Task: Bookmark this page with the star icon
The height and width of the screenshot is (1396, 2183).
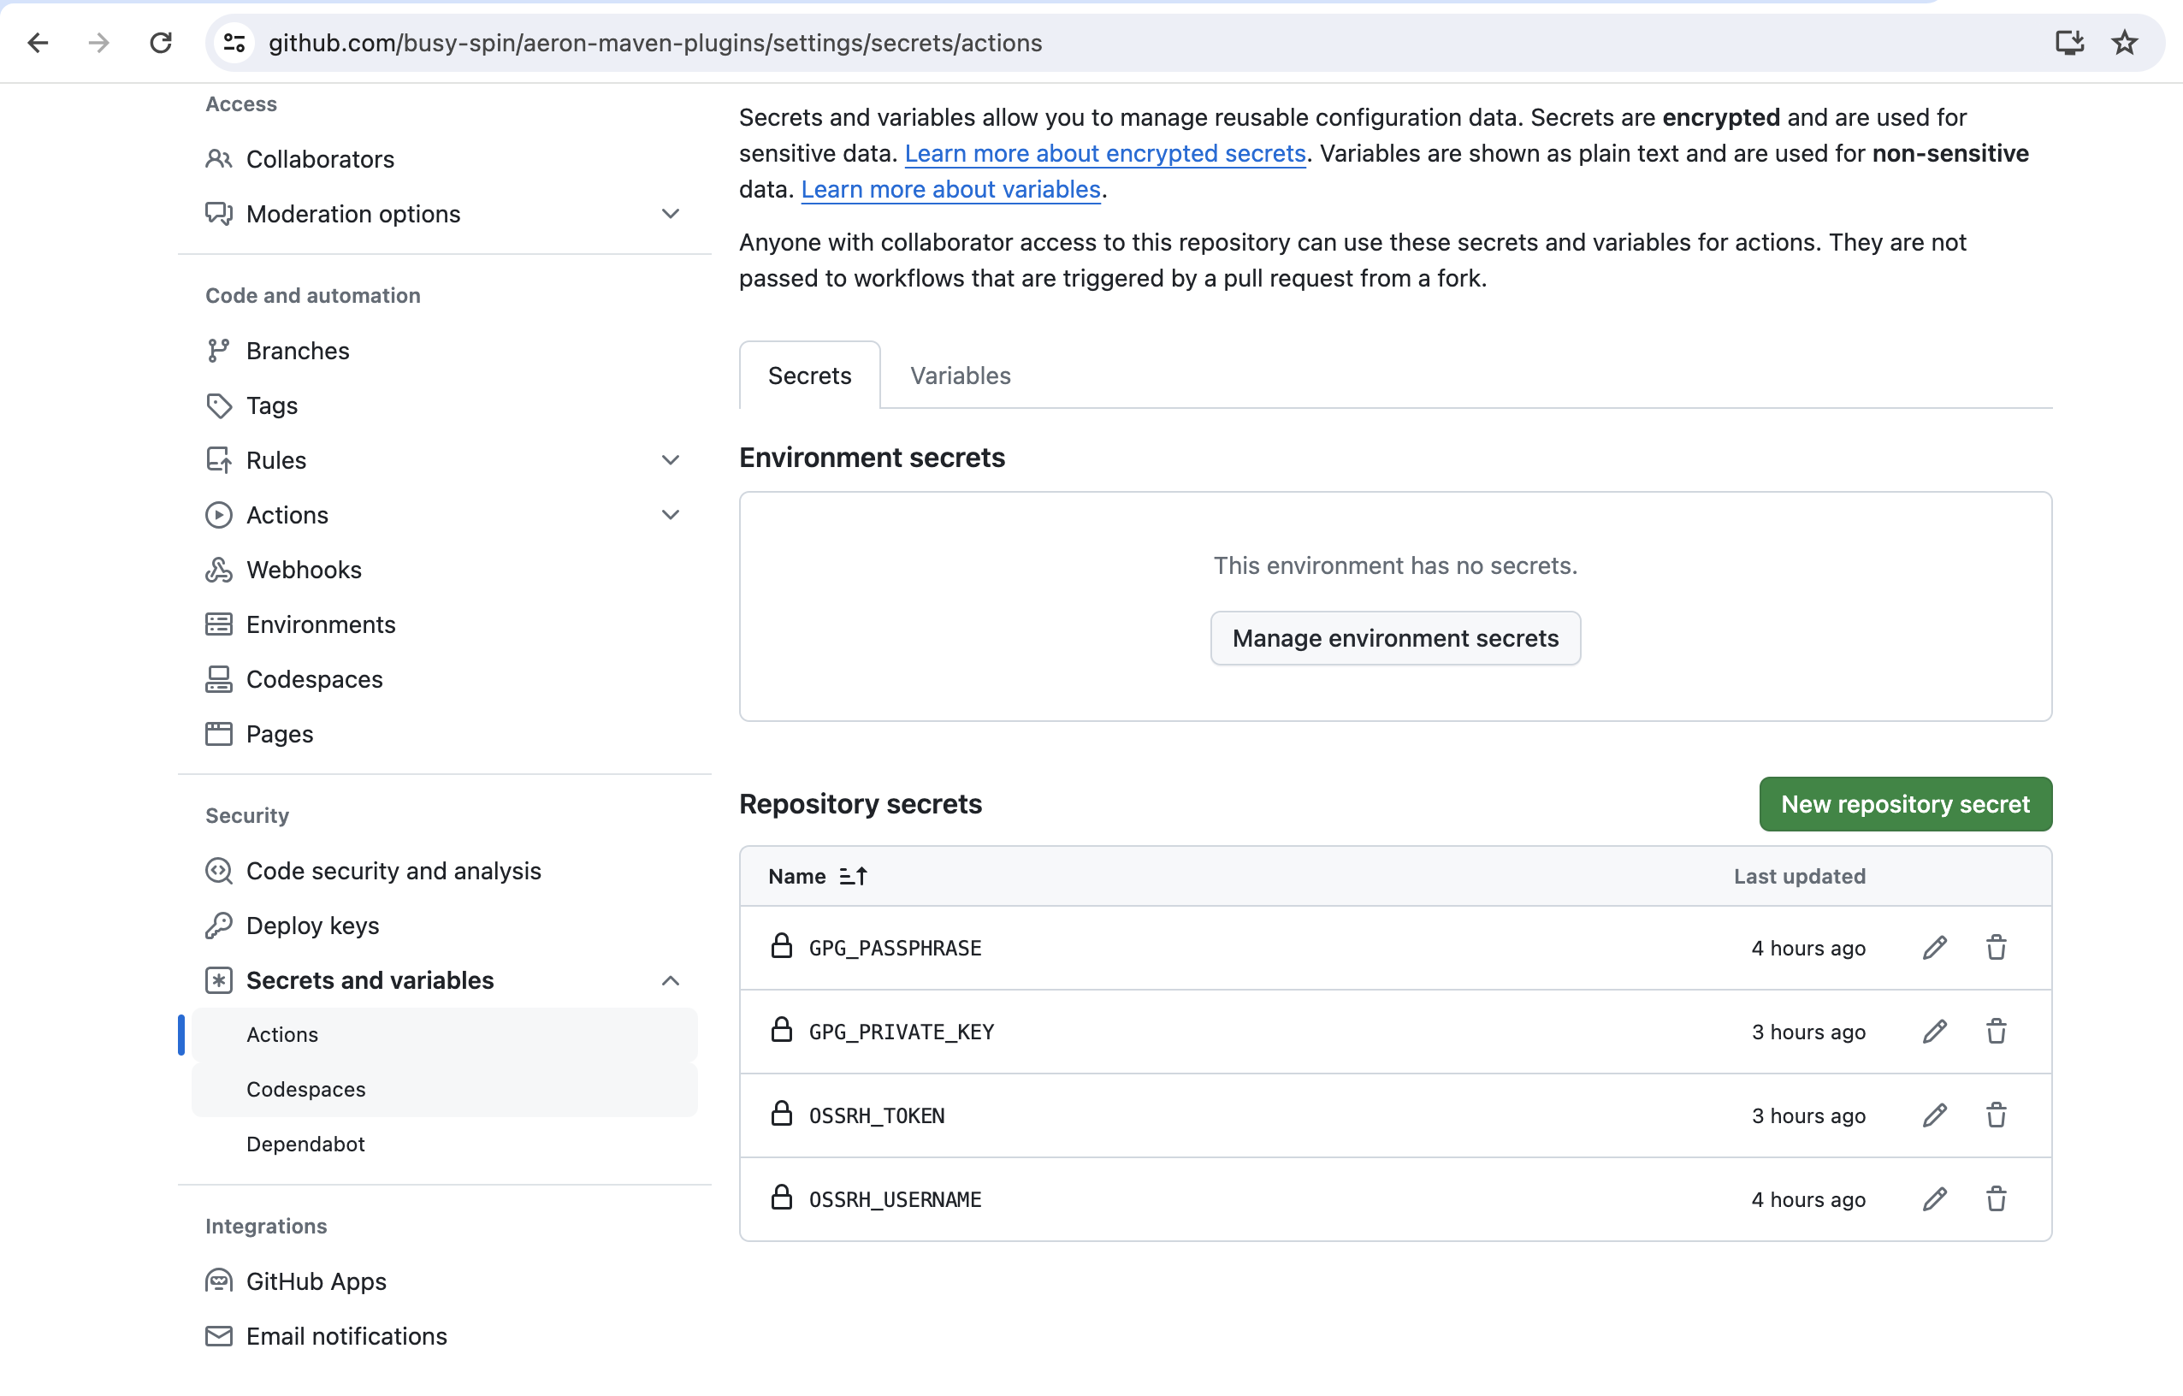Action: point(2124,43)
